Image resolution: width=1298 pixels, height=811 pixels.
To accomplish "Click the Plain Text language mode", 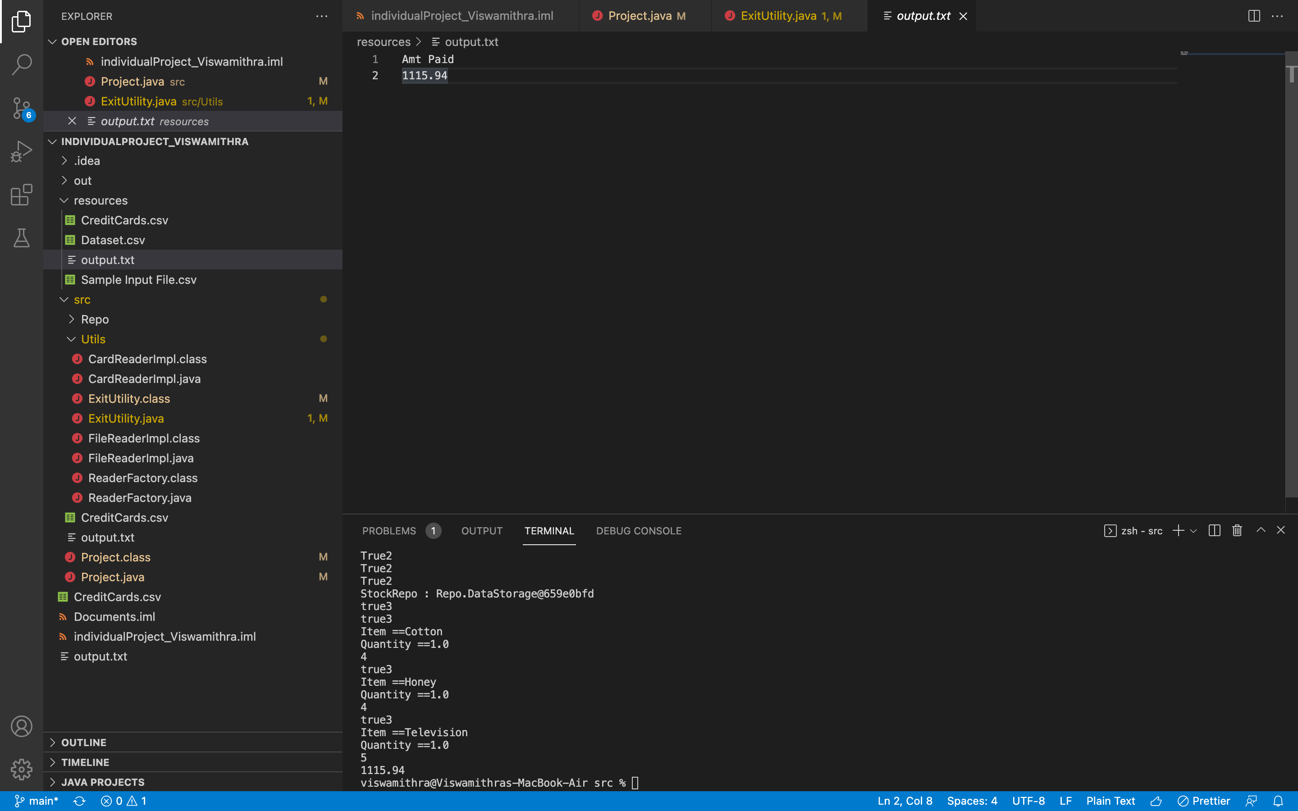I will click(1111, 801).
